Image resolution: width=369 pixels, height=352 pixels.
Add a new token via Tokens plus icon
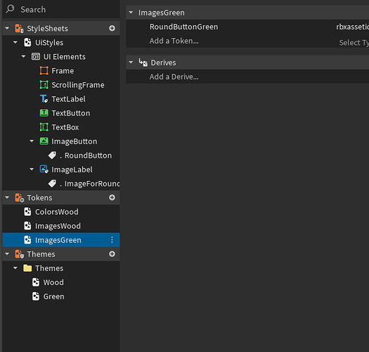pyautogui.click(x=112, y=198)
